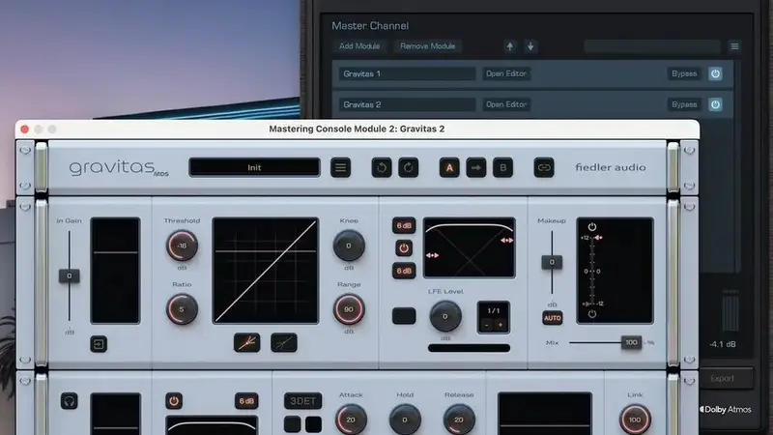Click the Export button in background window
The image size is (773, 435).
[x=722, y=378]
